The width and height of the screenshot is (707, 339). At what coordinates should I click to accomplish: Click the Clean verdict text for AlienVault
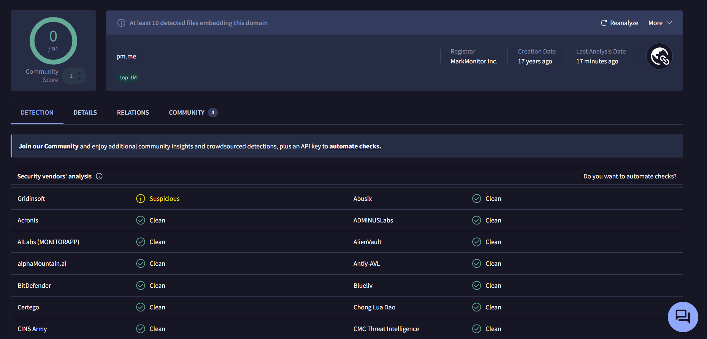coord(493,242)
